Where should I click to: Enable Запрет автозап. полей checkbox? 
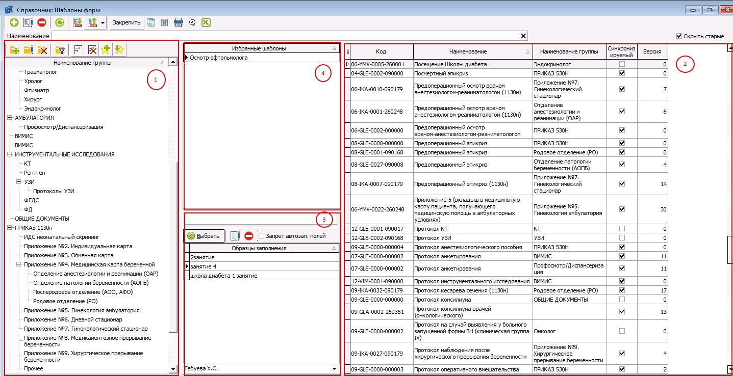pos(262,236)
